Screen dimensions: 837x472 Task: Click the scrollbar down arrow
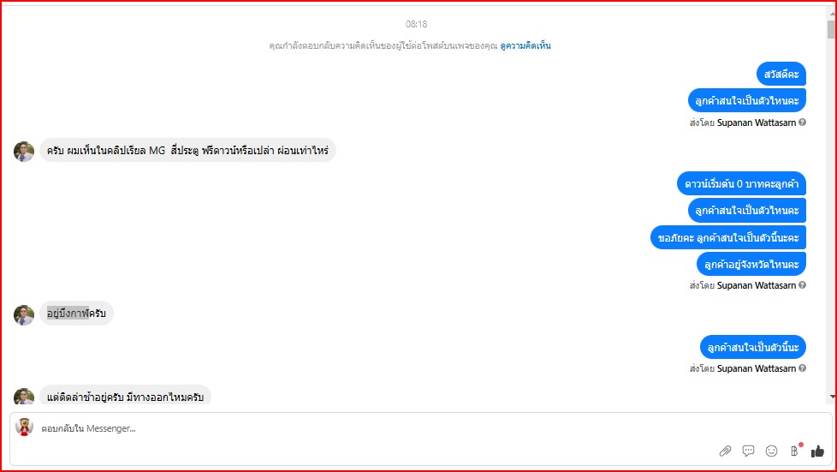pyautogui.click(x=832, y=397)
